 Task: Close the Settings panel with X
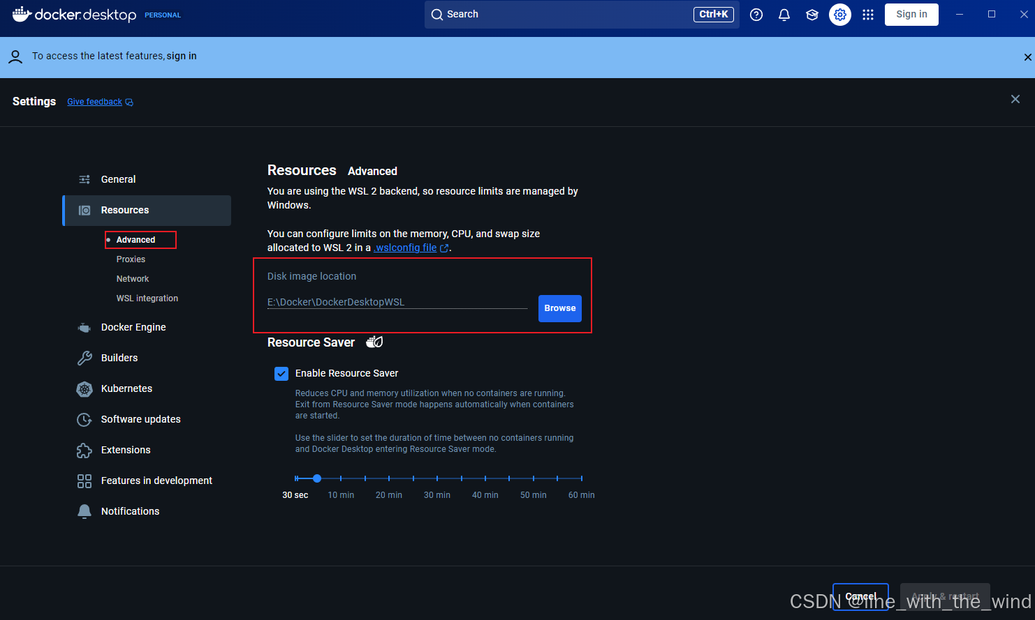(1015, 99)
